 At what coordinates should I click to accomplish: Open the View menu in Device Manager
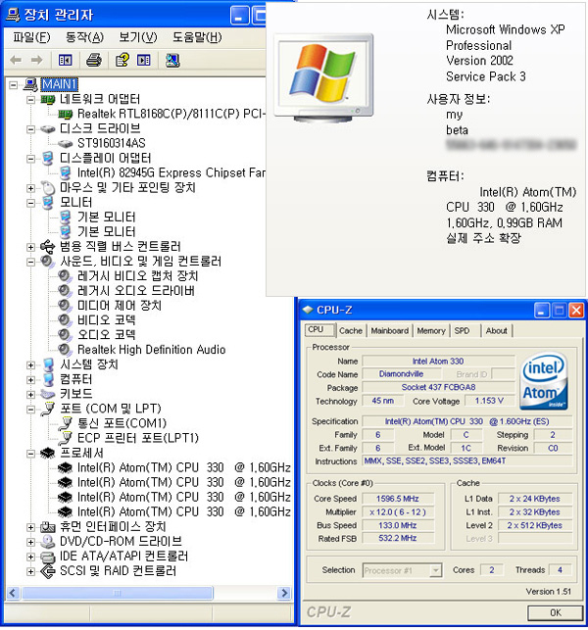click(138, 37)
